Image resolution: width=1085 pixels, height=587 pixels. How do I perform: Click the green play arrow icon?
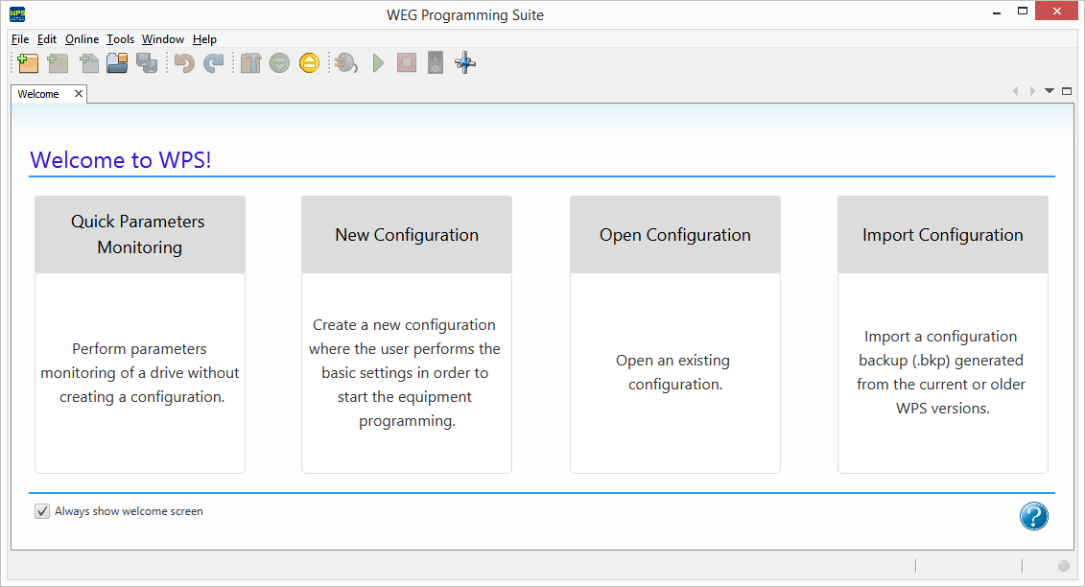pyautogui.click(x=378, y=63)
